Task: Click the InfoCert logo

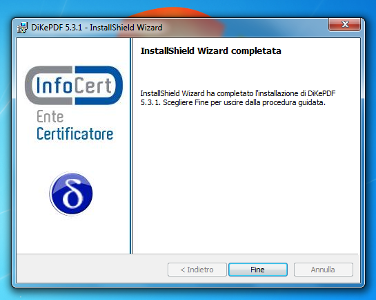Action: 74,85
